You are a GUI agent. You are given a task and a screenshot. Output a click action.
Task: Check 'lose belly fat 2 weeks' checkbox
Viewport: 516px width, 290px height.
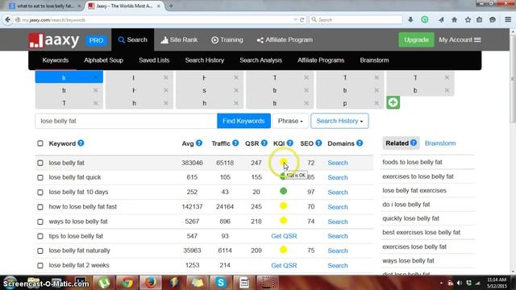click(40, 265)
